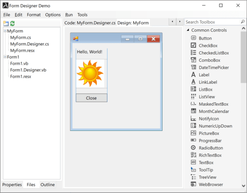Click the search magnifier icon in toolbox
Viewport: 247px width, 193px height.
(243, 22)
